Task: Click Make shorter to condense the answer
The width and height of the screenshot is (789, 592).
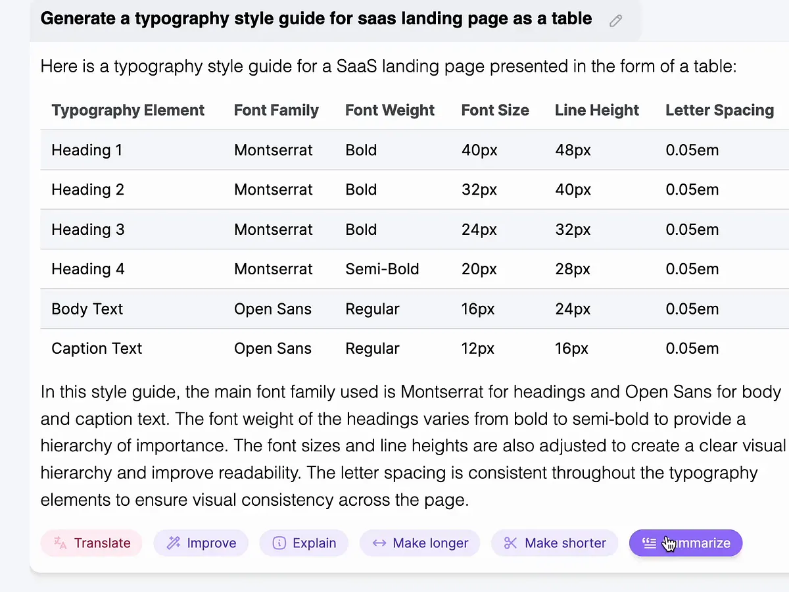Action: pos(554,543)
